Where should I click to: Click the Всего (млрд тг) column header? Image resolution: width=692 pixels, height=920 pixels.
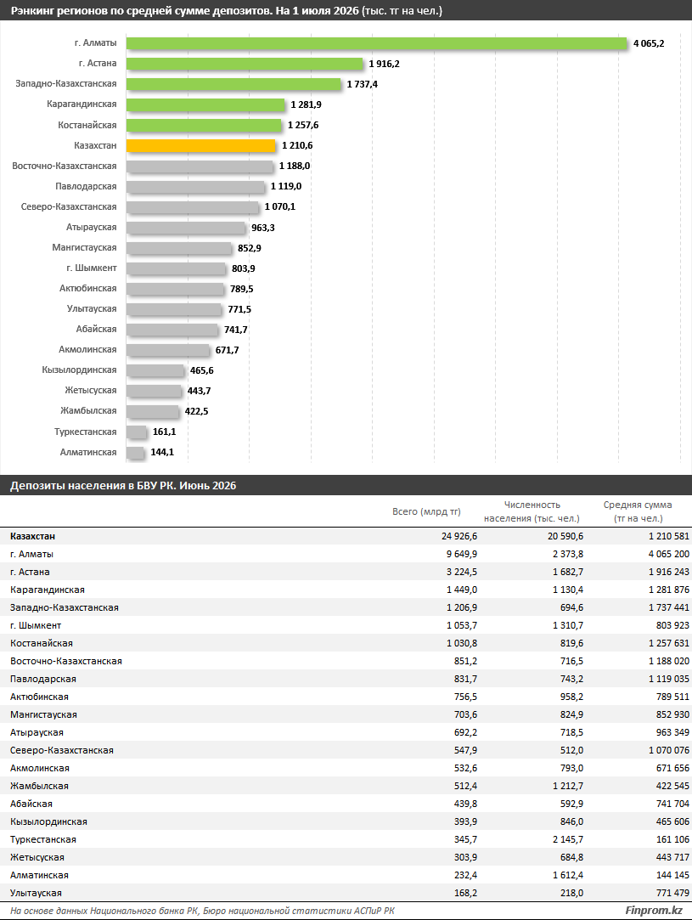(x=426, y=511)
